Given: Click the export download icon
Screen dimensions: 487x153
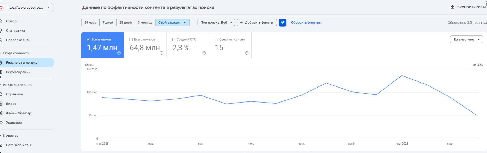Looking at the screenshot, I should coord(452,7).
